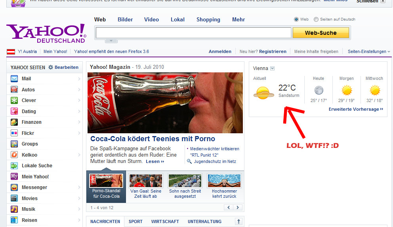
Task: Click the Lesen » article link
Action: coord(155,161)
